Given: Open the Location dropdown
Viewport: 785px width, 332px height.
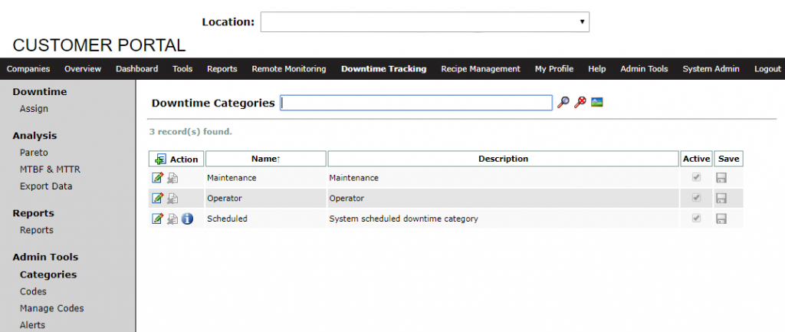Looking at the screenshot, I should [x=425, y=22].
